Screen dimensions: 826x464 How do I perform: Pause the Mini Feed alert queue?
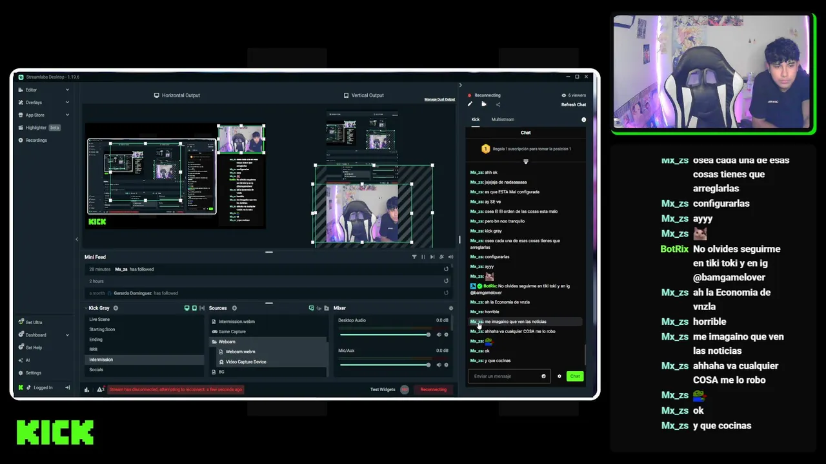(x=423, y=257)
